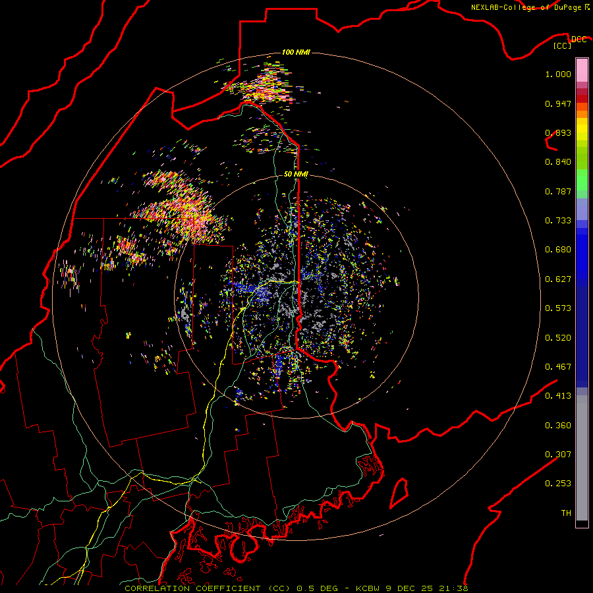Pick the pink segment of the color bar

582,71
